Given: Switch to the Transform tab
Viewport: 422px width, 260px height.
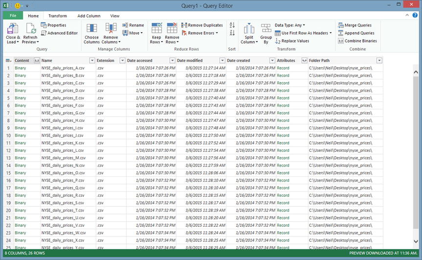Looking at the screenshot, I should point(58,16).
